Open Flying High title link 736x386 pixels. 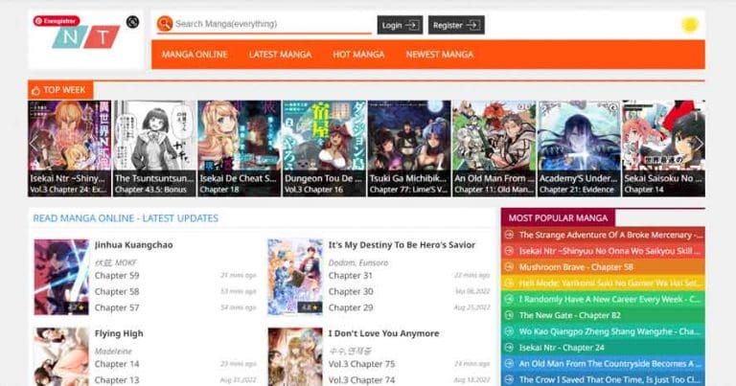point(119,333)
